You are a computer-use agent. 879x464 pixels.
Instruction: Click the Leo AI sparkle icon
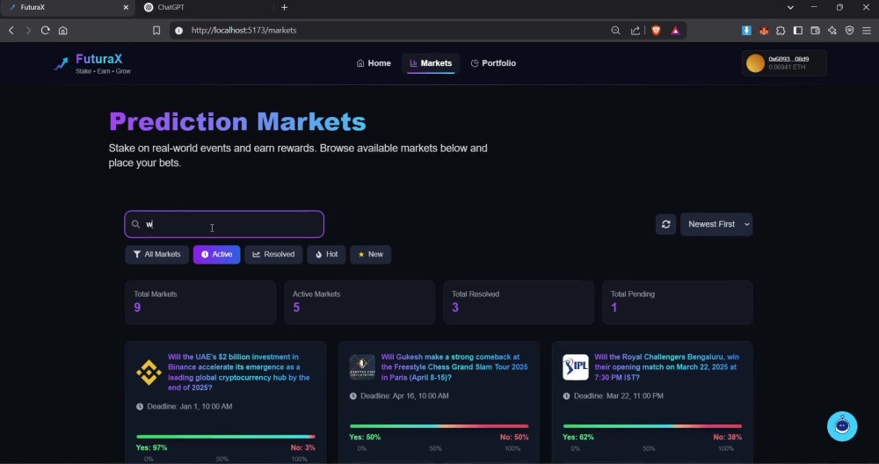[x=832, y=30]
